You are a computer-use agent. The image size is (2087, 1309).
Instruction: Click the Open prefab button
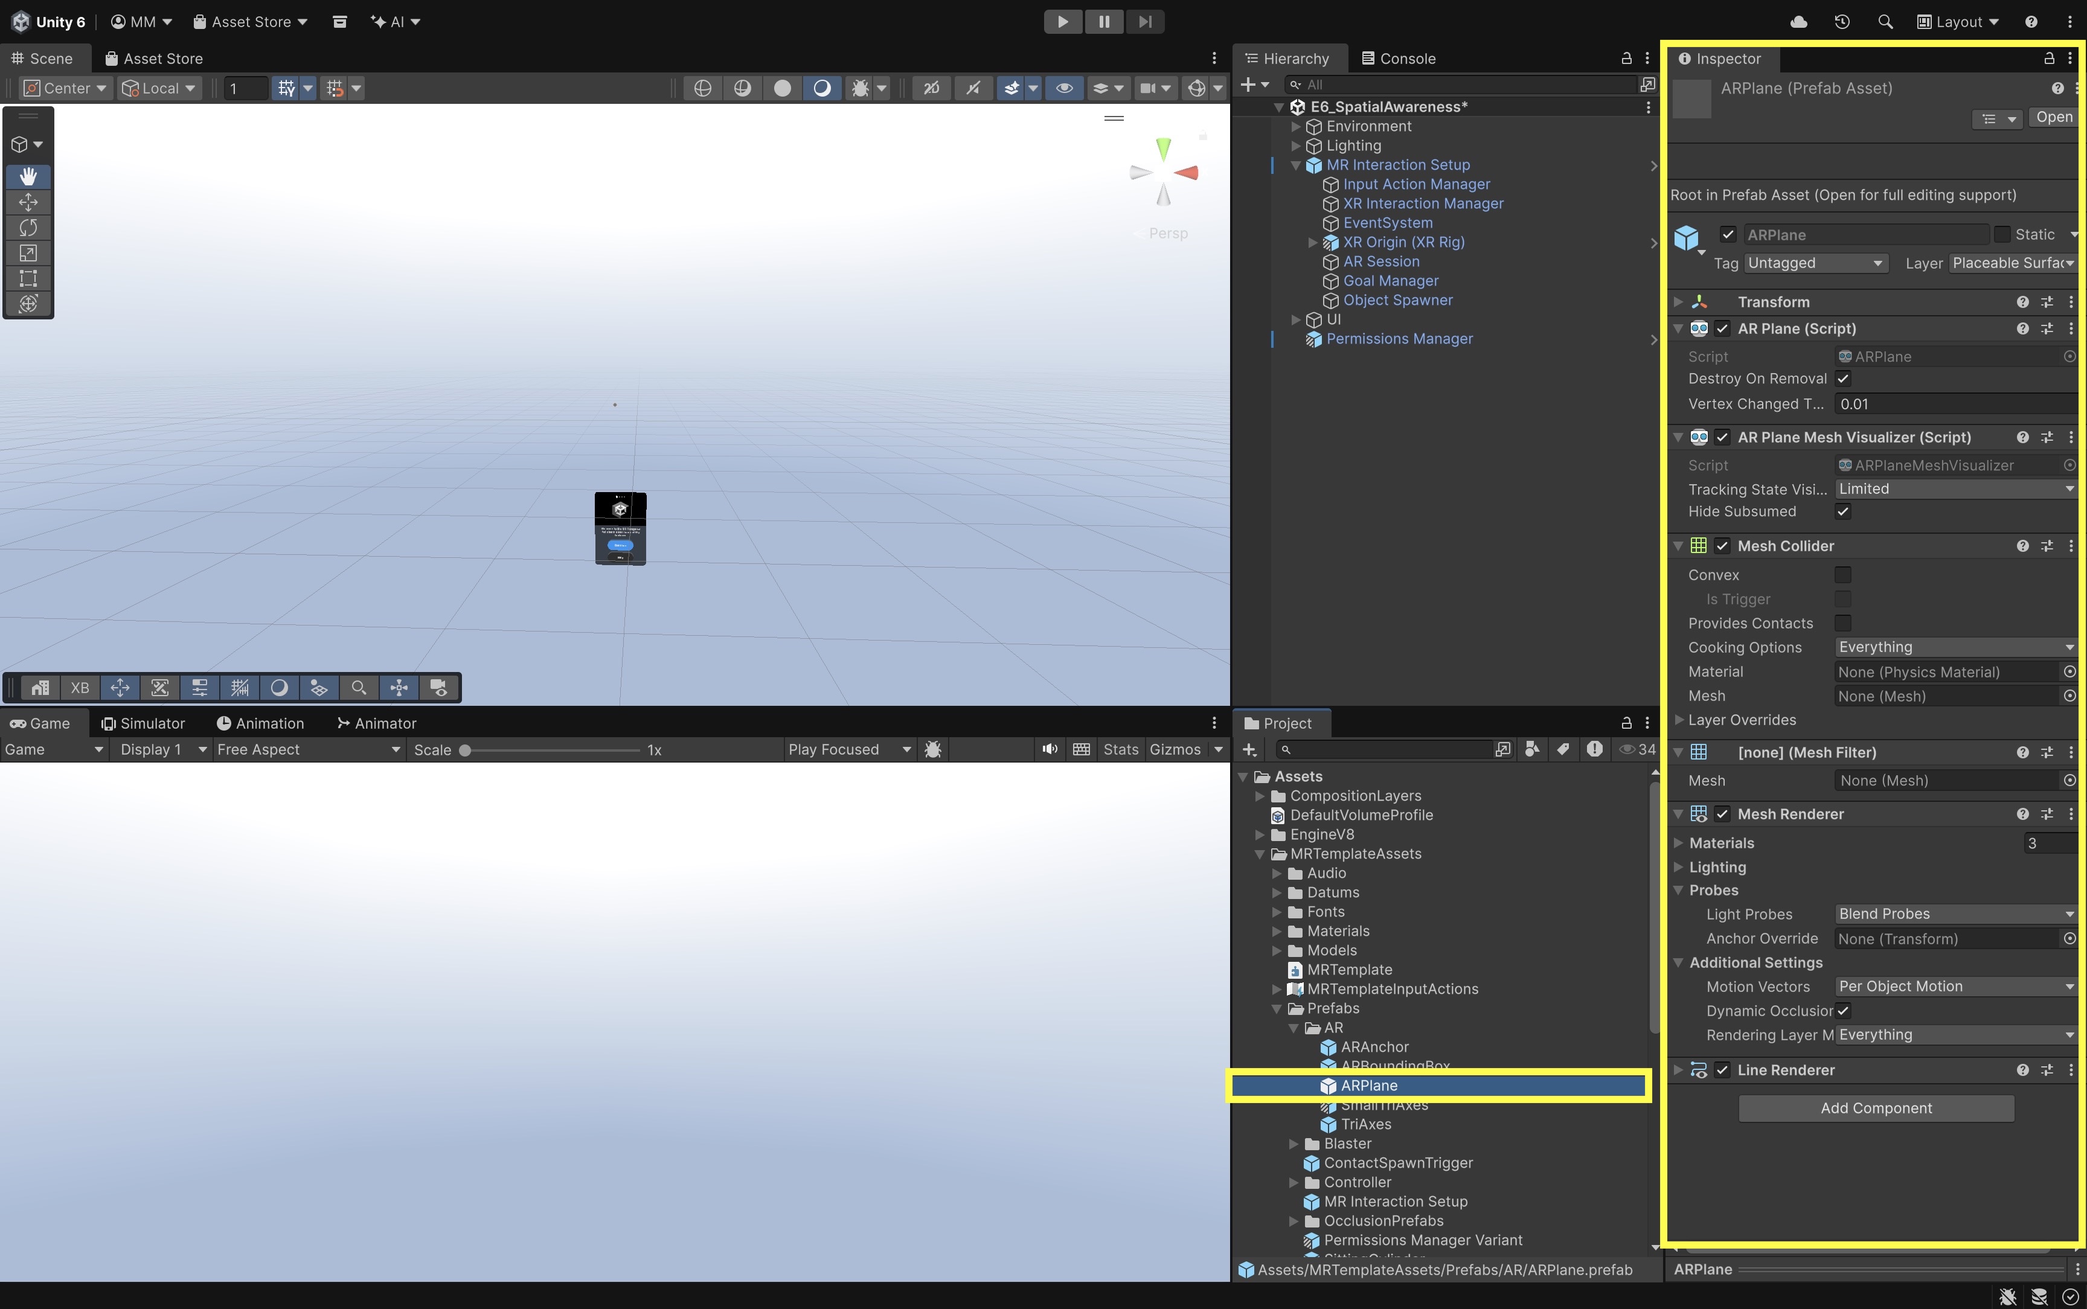2053,118
